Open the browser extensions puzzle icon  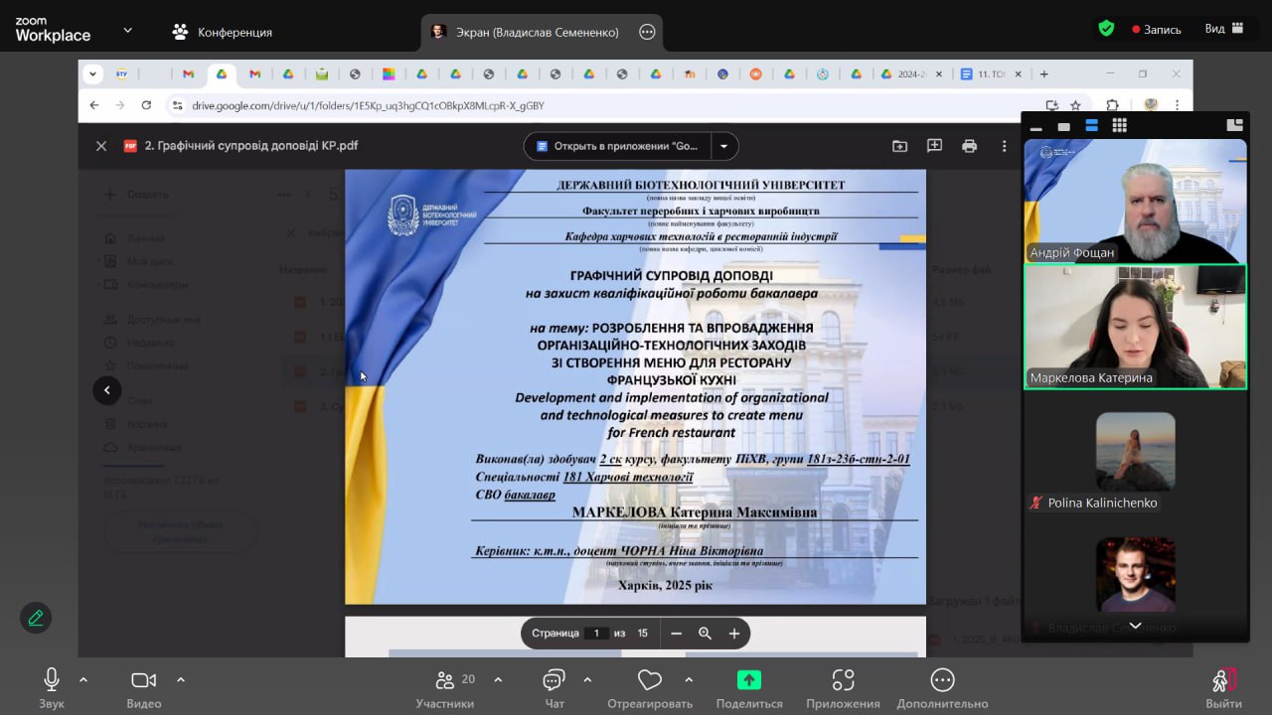(x=1112, y=105)
